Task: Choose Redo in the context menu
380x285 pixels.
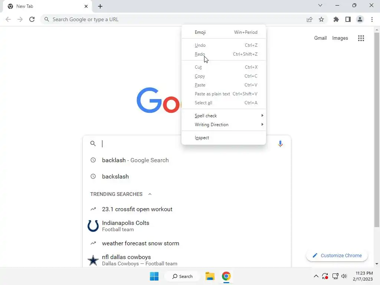Action: click(x=224, y=54)
